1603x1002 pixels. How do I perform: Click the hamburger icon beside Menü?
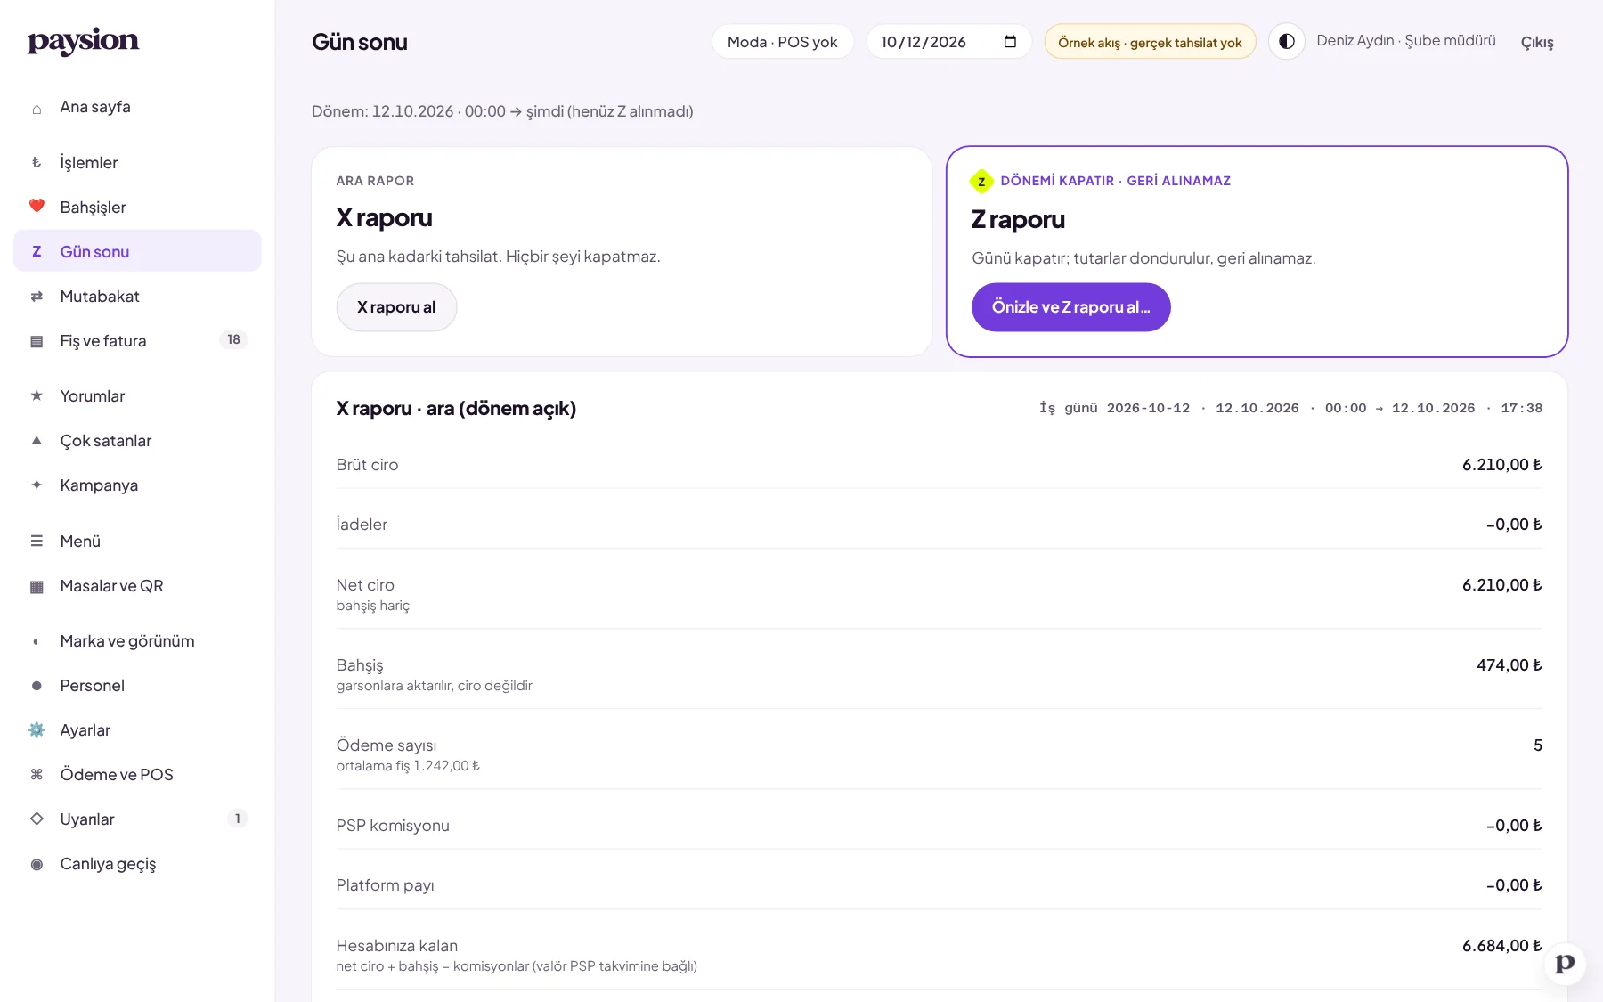pyautogui.click(x=37, y=541)
